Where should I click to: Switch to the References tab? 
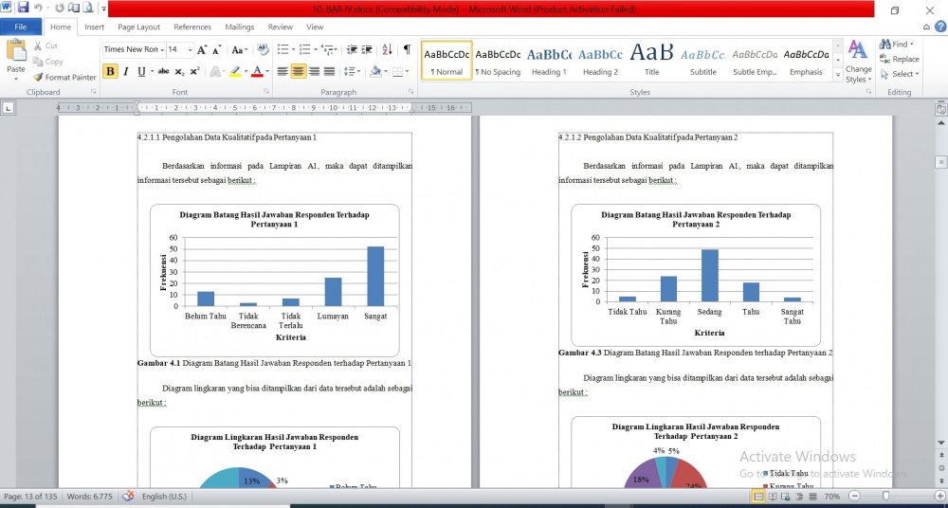click(192, 27)
